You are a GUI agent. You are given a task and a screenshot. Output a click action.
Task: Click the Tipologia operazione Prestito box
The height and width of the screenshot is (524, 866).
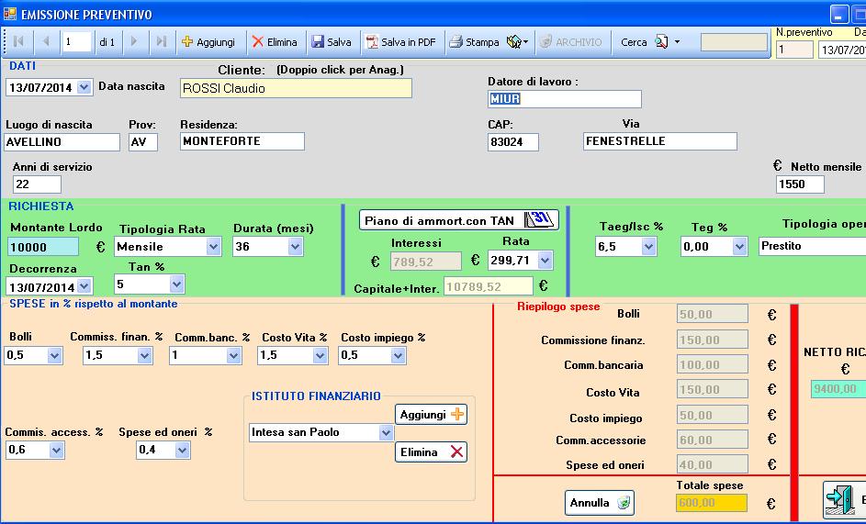pyautogui.click(x=813, y=246)
